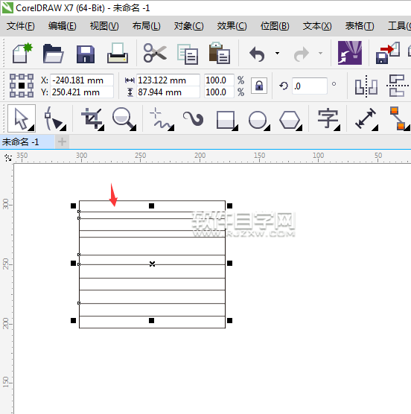This screenshot has height=414, width=411.
Task: Open the 效果(C) menu
Action: click(232, 26)
